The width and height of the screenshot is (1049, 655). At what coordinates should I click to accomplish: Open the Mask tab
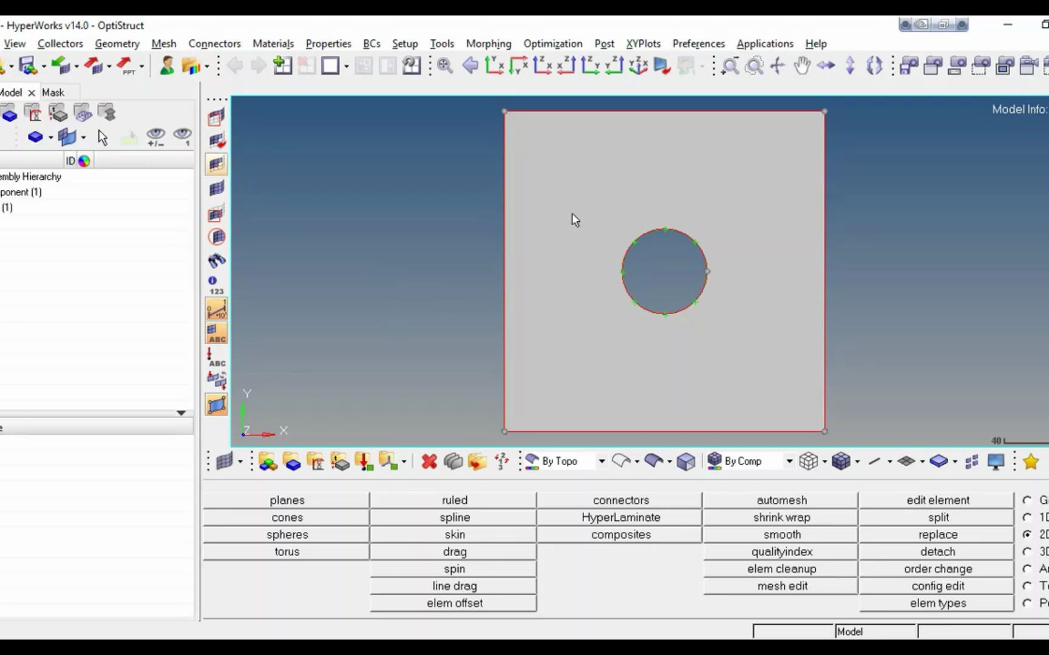click(54, 92)
